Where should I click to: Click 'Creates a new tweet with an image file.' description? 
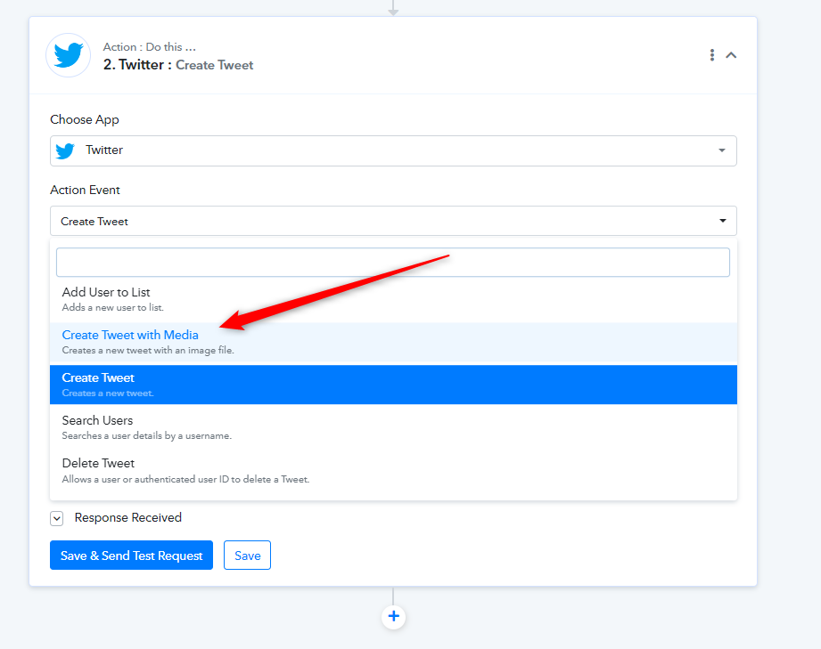click(148, 351)
